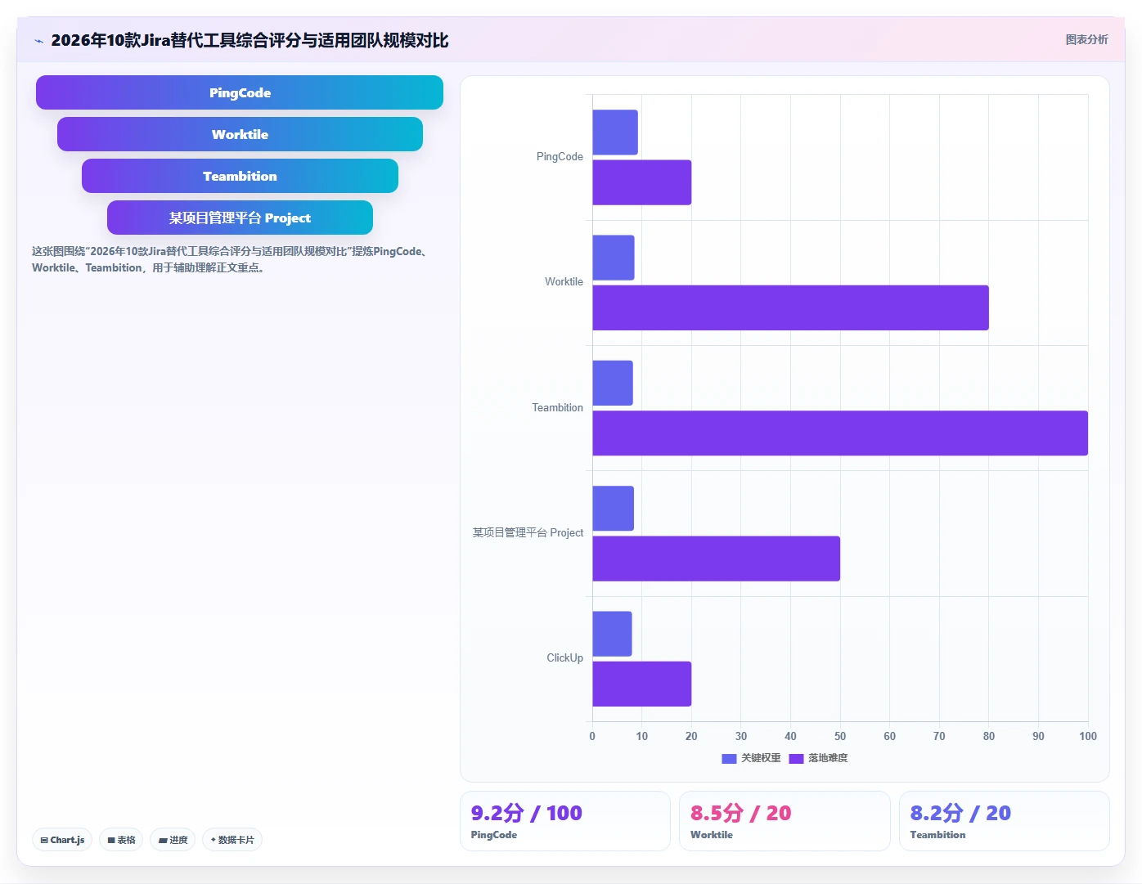Click Worktile's 落地难度 bar in the chart

790,307
